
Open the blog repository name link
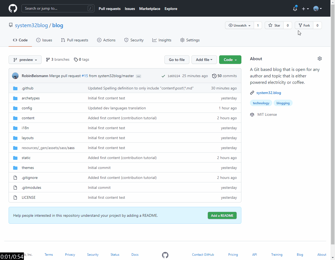pos(58,25)
